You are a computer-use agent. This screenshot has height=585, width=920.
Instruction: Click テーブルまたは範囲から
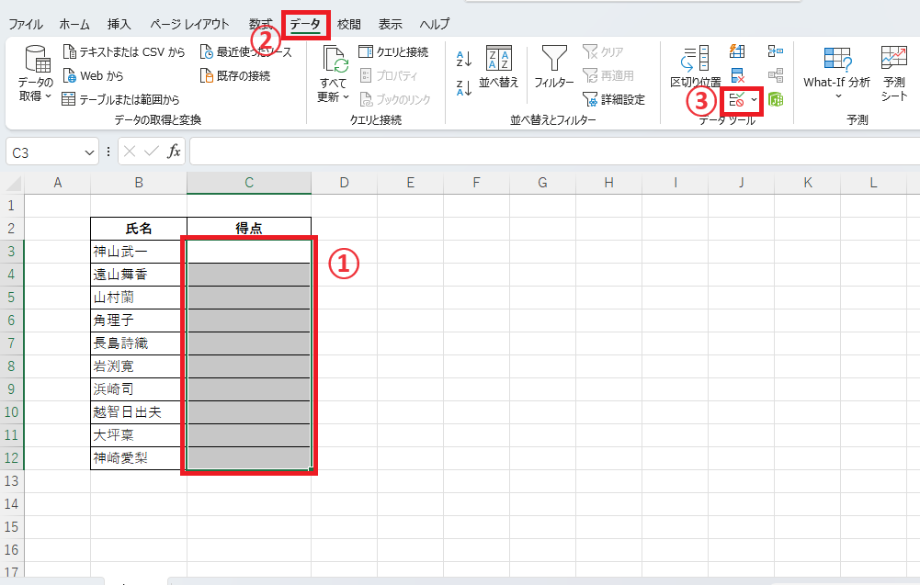point(120,100)
